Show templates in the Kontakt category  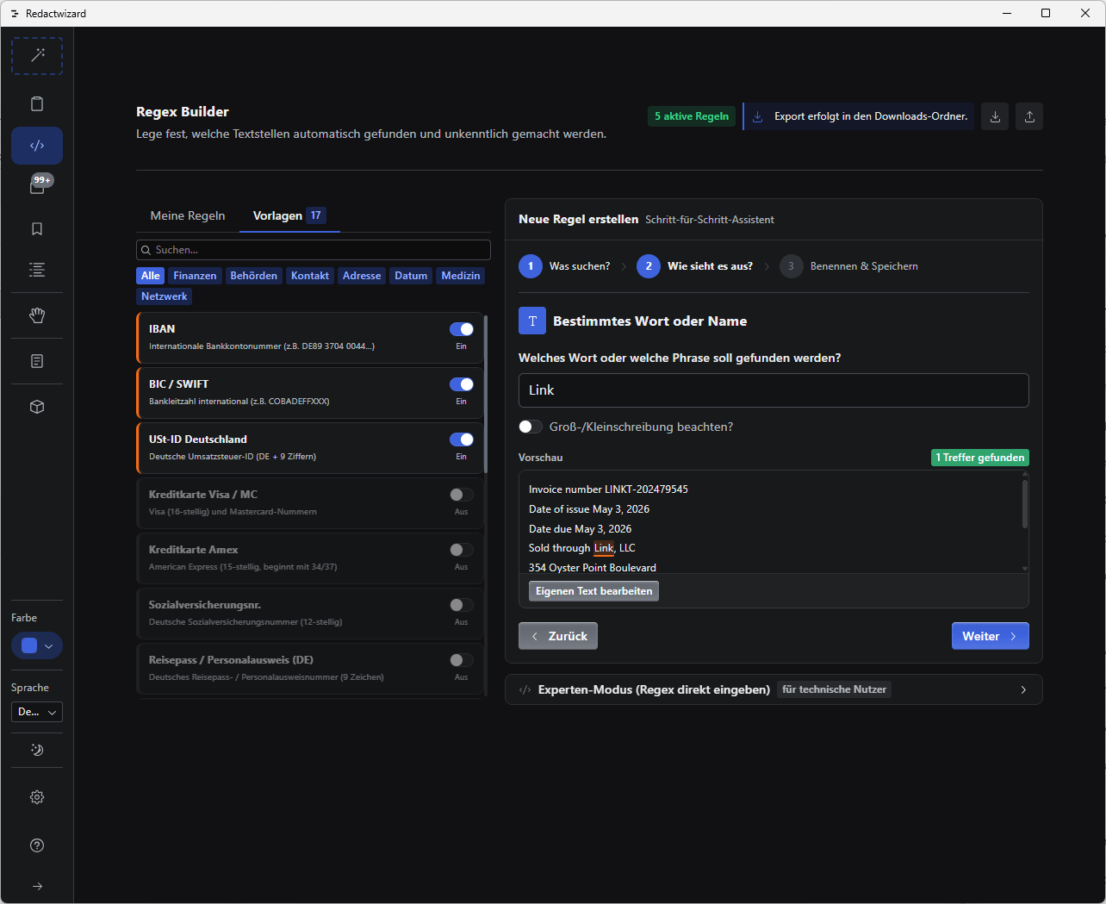[x=310, y=276]
